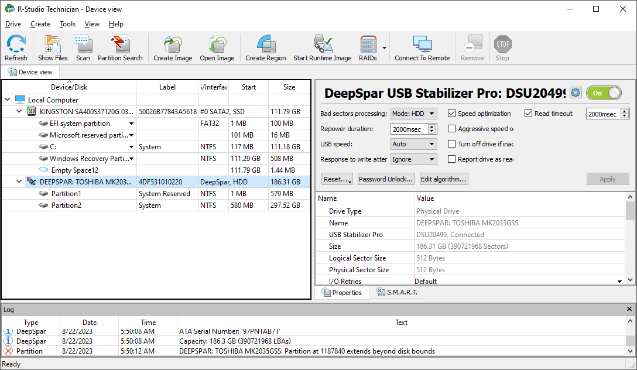The width and height of the screenshot is (637, 370).
Task: Collapse the KINGSTON drive node
Action: tap(19, 111)
